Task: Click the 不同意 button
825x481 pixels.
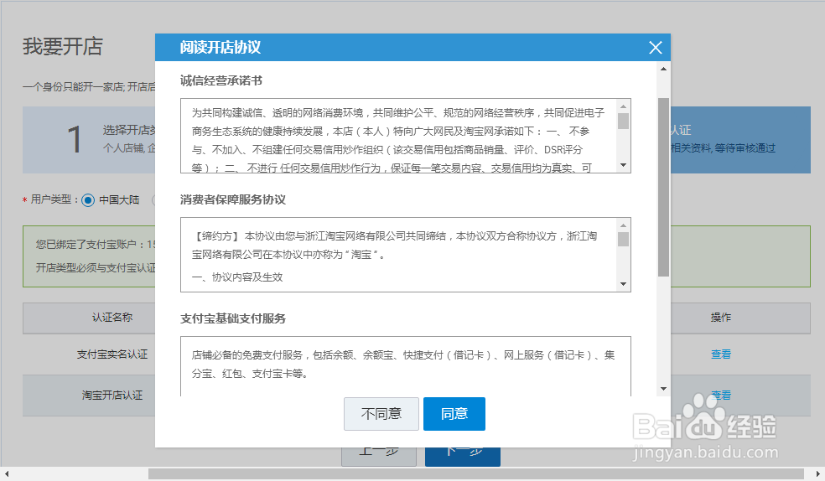Action: tap(381, 414)
